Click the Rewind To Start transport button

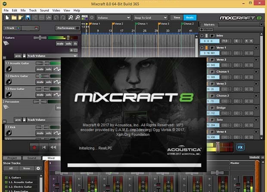pos(44,147)
